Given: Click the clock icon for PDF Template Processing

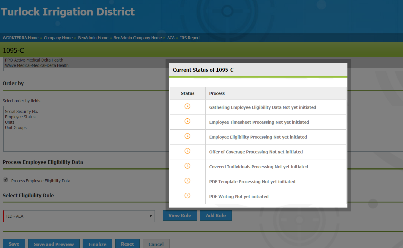Looking at the screenshot, I should [x=187, y=181].
